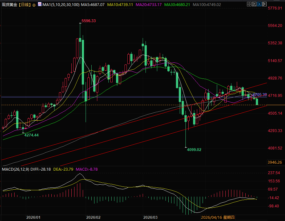Screen dimensions: 285x221
Task: Click the 4928.76 price axis label
Action: [275, 78]
